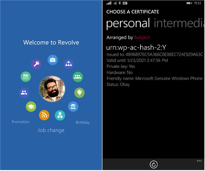Tap the Hardware: No line
The width and height of the screenshot is (205, 171).
point(119,73)
